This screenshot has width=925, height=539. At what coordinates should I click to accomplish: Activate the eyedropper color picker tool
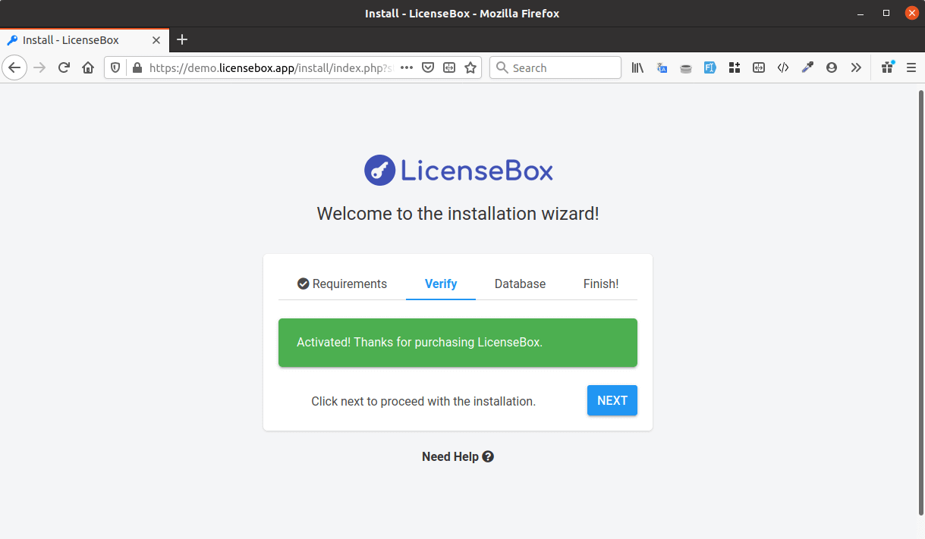tap(807, 67)
